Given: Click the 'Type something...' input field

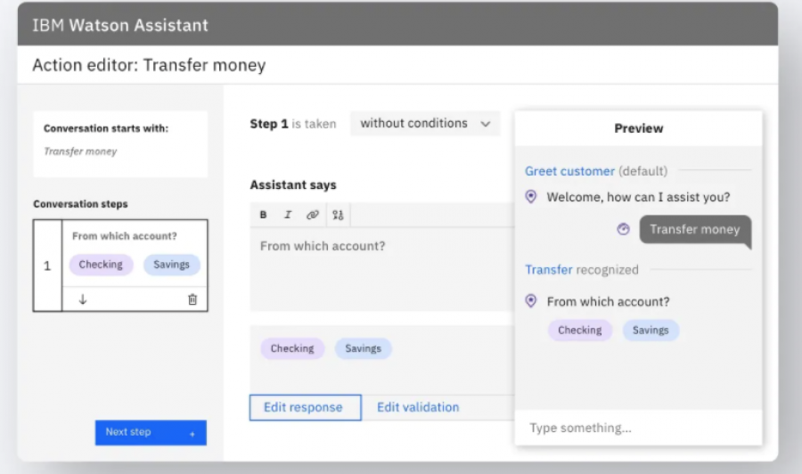Looking at the screenshot, I should (637, 429).
